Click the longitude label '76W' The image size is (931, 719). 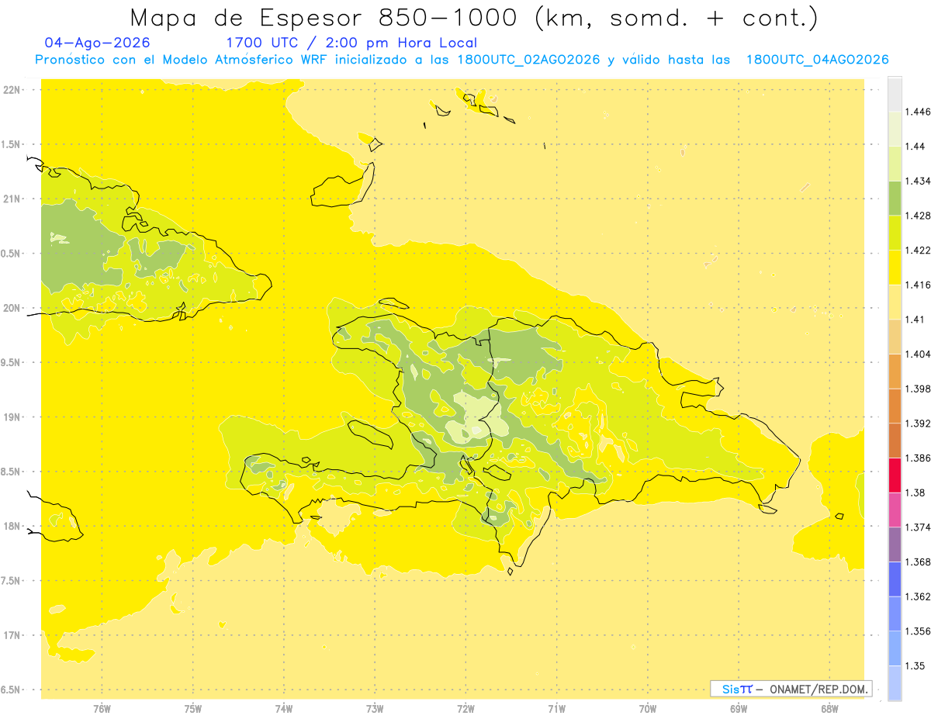click(x=102, y=708)
